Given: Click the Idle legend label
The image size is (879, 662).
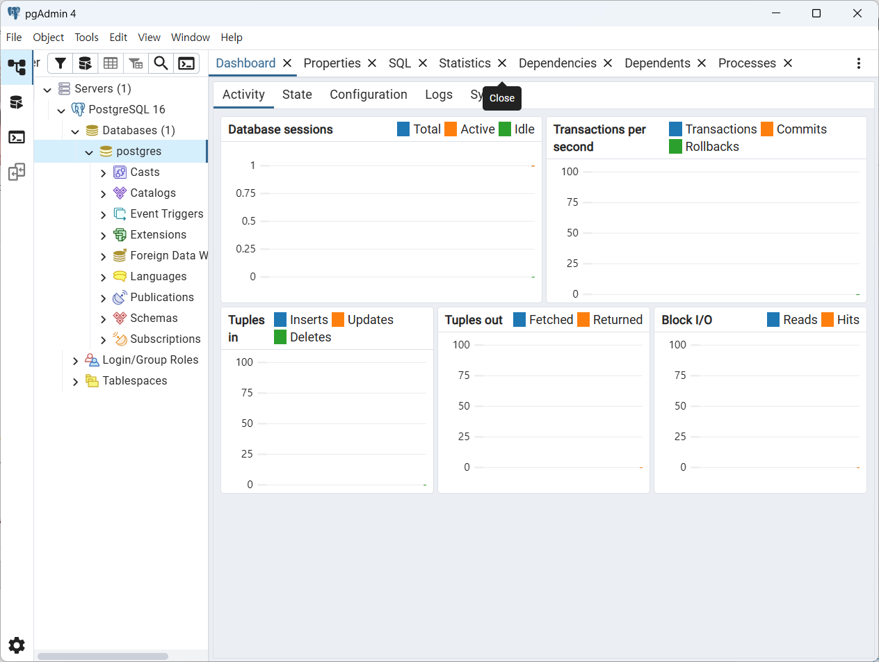Looking at the screenshot, I should coord(524,129).
